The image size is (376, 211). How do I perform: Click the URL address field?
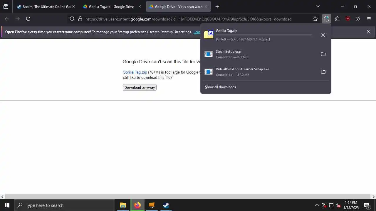[x=189, y=19]
